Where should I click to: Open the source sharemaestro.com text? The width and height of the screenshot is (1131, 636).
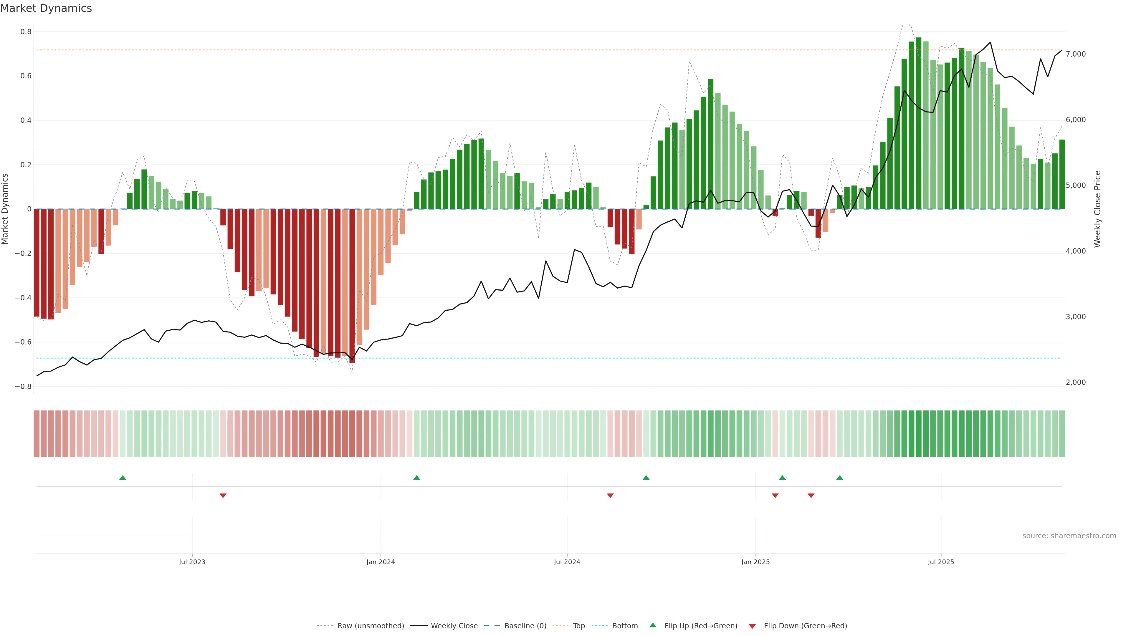pyautogui.click(x=1069, y=536)
